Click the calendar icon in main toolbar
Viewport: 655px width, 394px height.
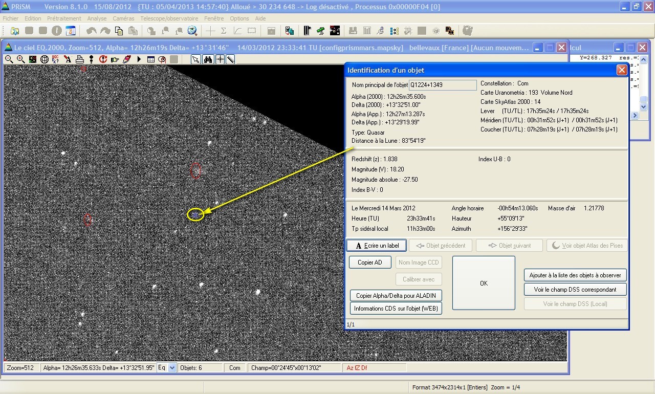point(70,31)
